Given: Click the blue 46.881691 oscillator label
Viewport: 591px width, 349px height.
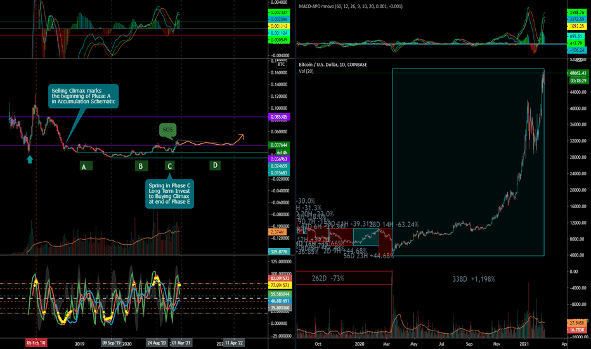Looking at the screenshot, I should pyautogui.click(x=280, y=301).
